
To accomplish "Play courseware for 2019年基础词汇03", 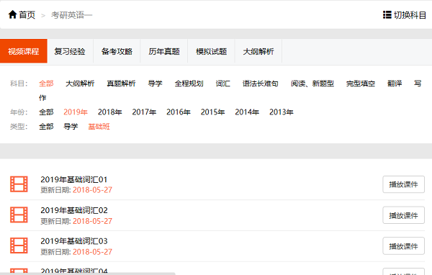I will click(x=404, y=245).
